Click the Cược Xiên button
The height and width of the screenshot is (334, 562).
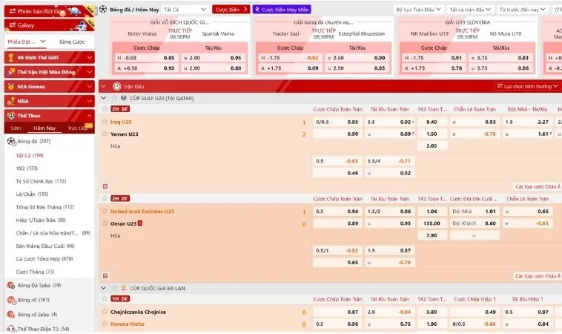click(231, 10)
